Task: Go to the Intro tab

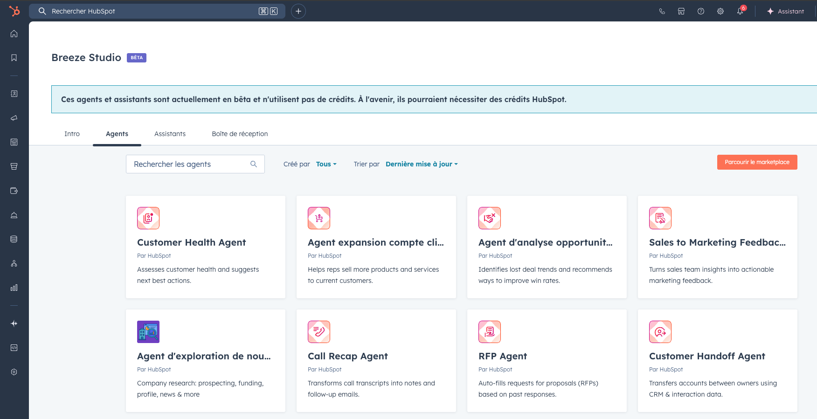Action: pos(72,134)
